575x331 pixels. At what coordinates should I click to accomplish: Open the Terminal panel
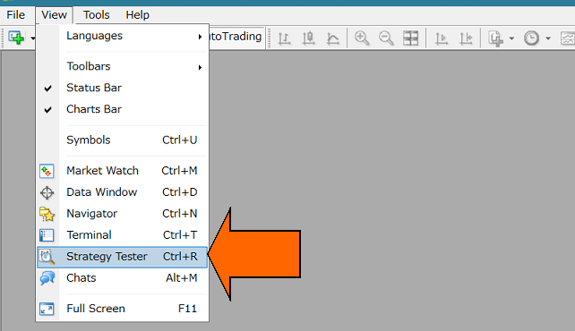pos(123,235)
